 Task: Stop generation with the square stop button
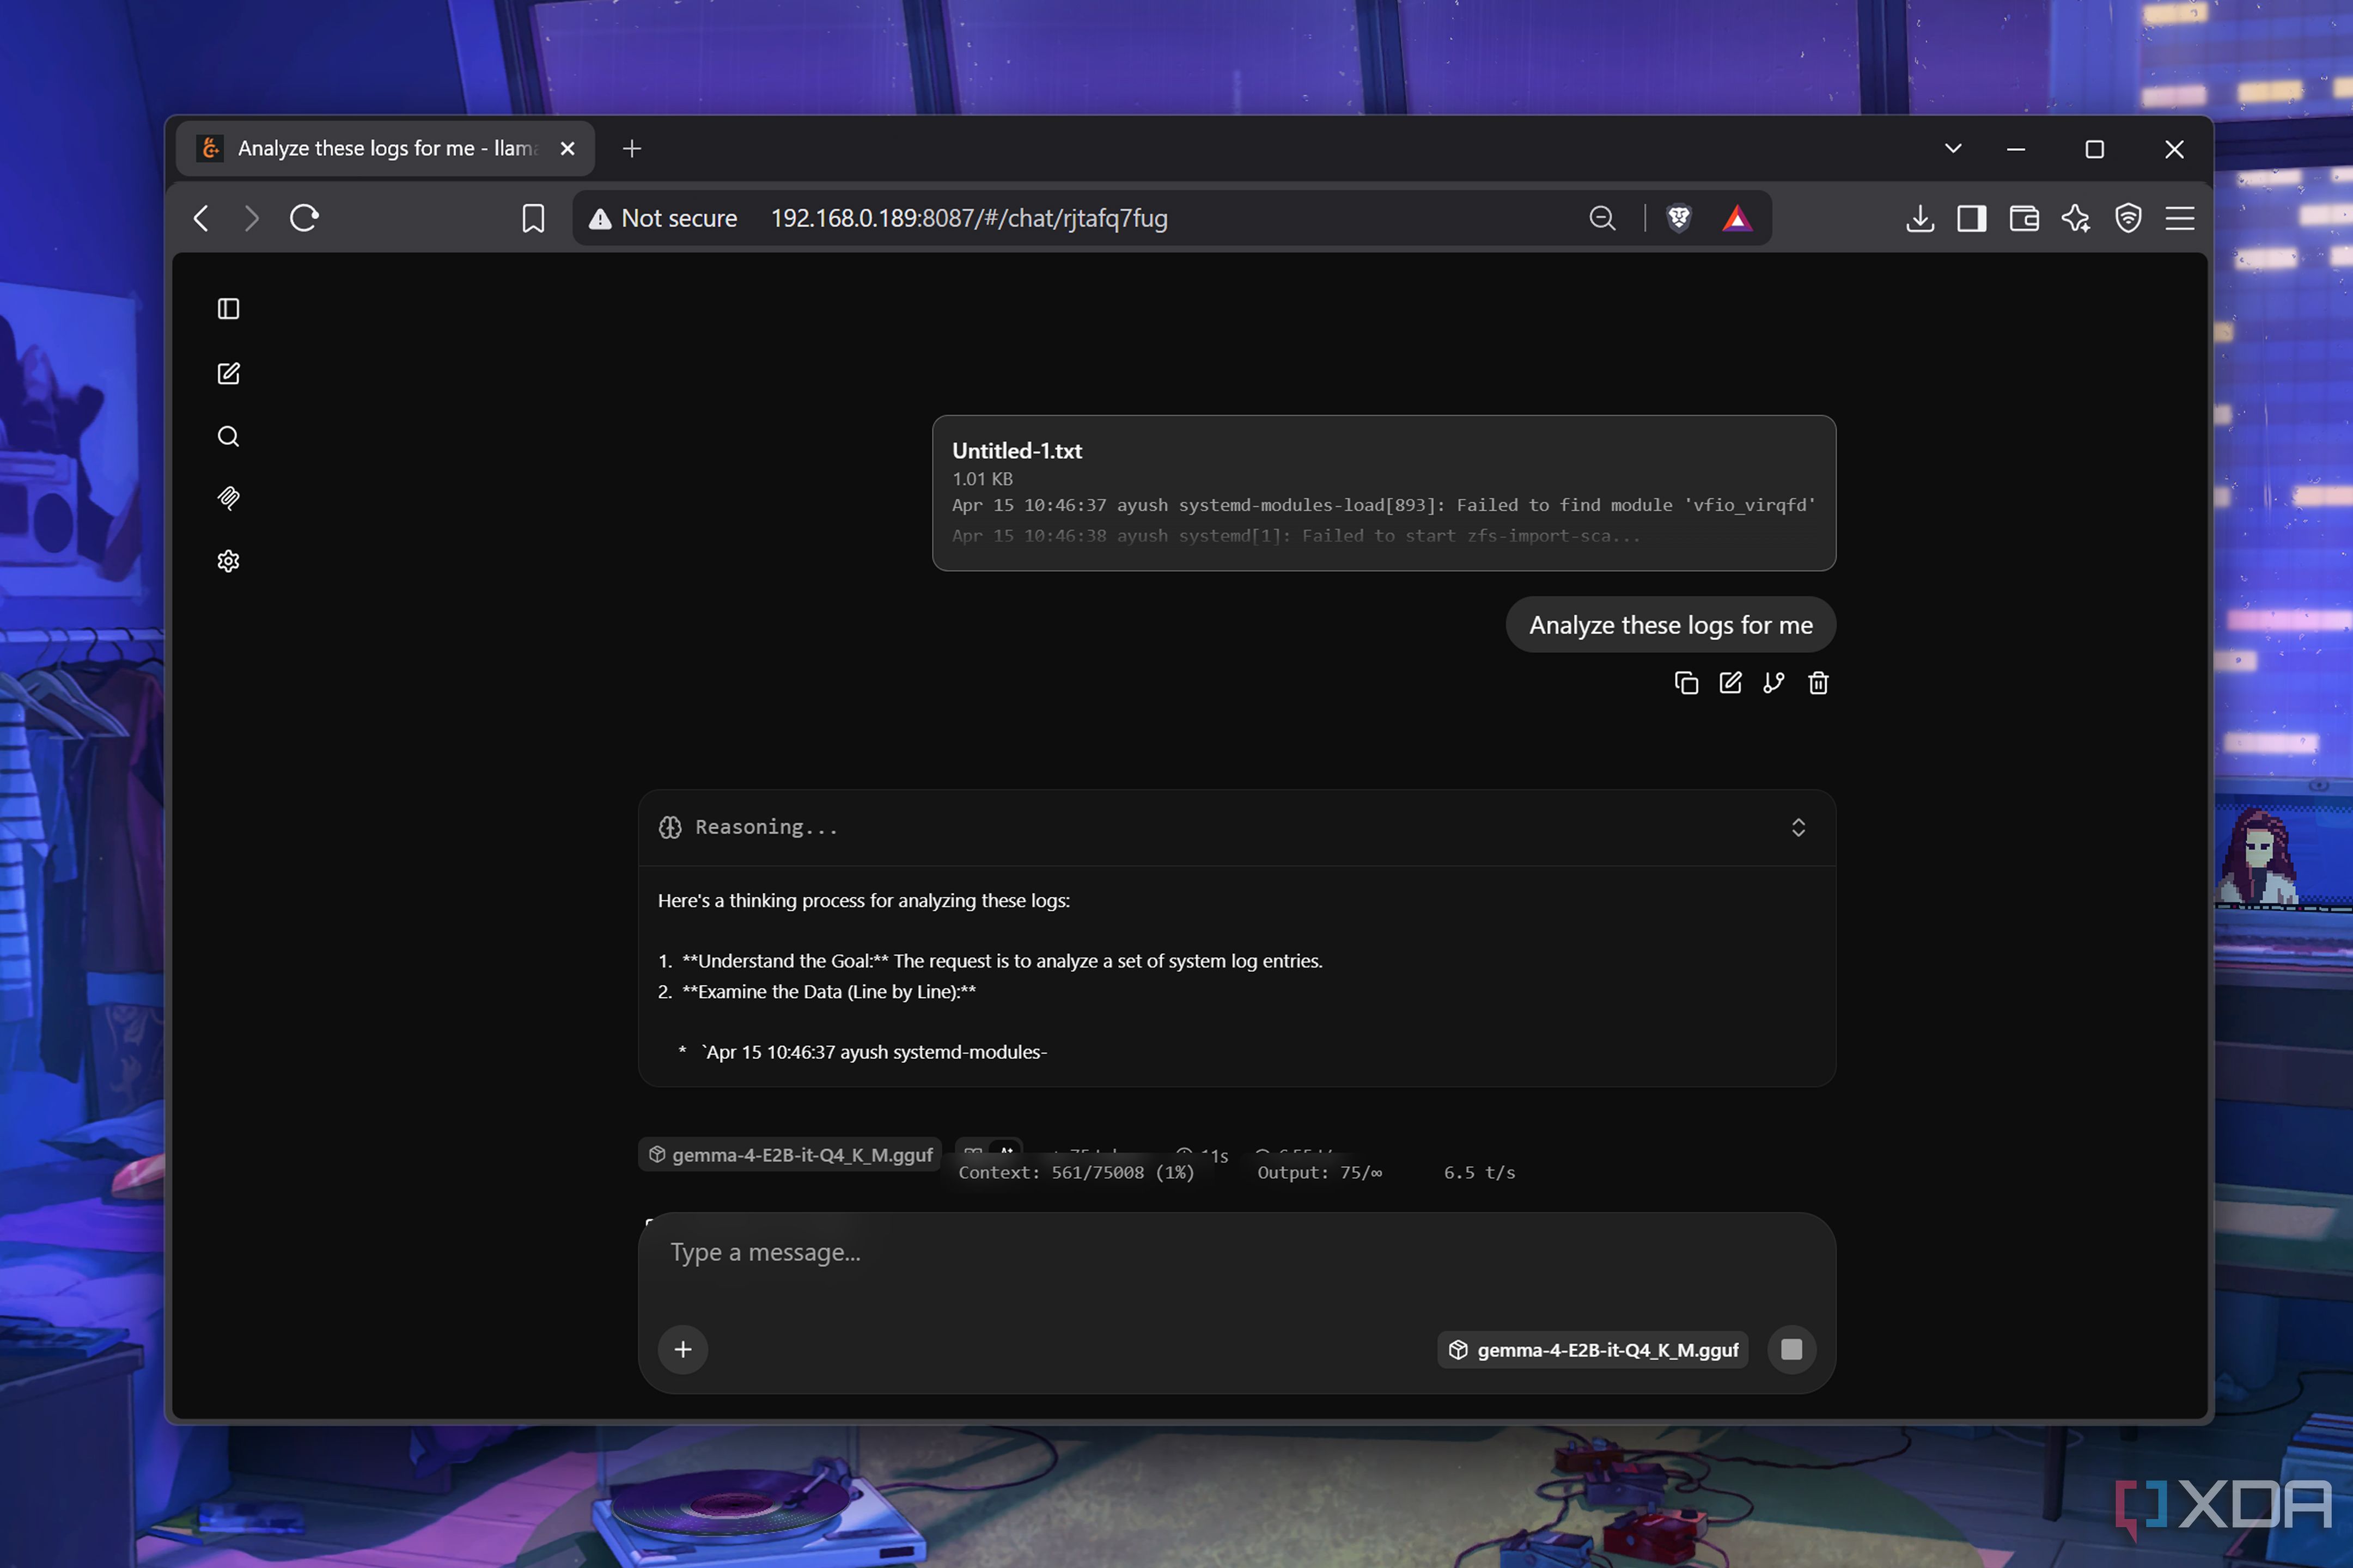[1791, 1349]
